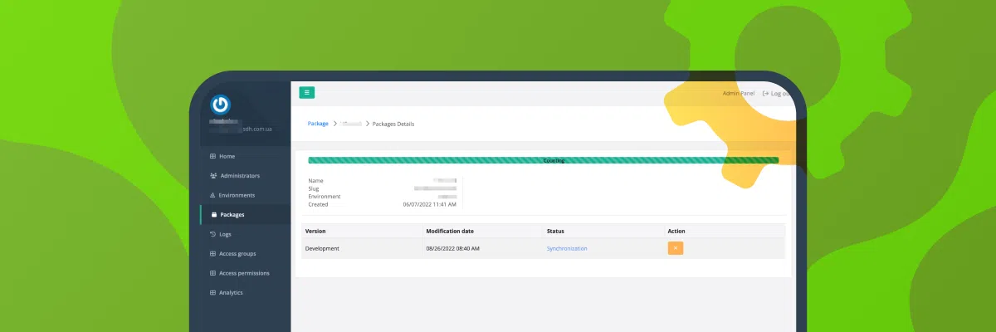
Task: Click the Logs history icon
Action: coord(212,234)
